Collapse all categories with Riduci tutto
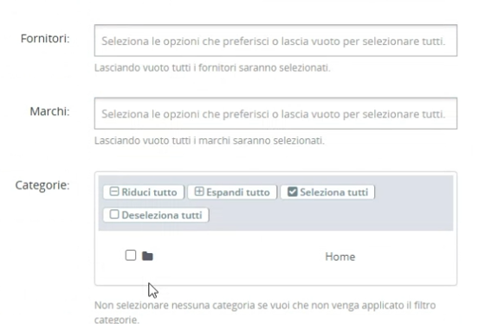This screenshot has height=324, width=485. (x=144, y=192)
